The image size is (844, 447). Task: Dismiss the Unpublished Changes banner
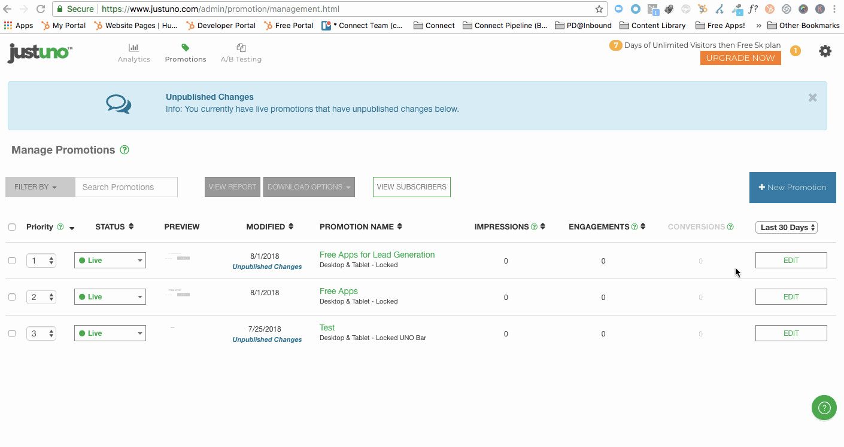coord(812,97)
